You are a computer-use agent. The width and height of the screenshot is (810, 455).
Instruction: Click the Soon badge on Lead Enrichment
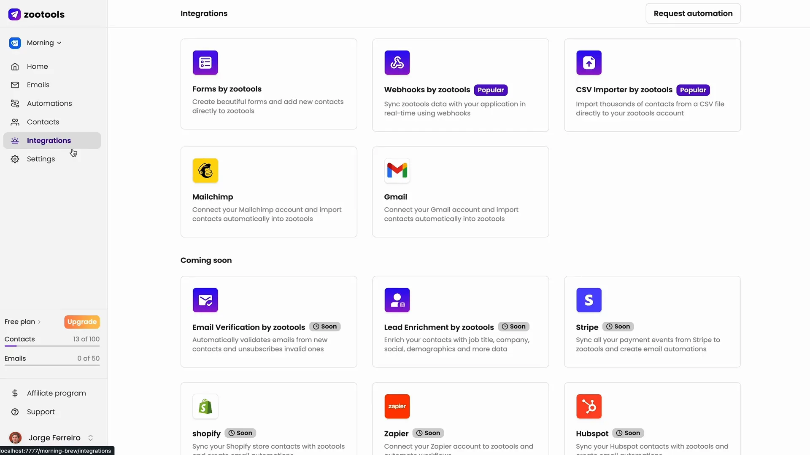(x=513, y=327)
